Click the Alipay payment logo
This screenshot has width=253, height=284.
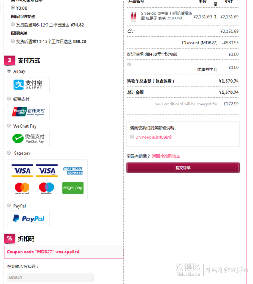[28, 85]
